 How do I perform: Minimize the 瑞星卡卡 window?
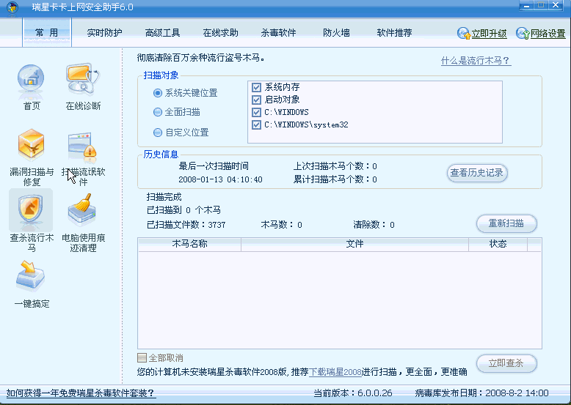pyautogui.click(x=526, y=5)
